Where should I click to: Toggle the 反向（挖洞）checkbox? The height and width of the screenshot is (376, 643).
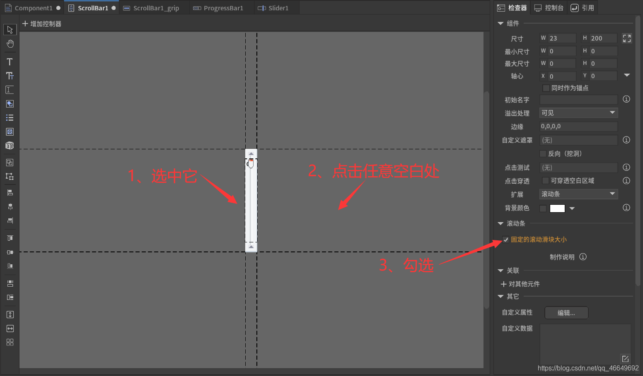(543, 154)
